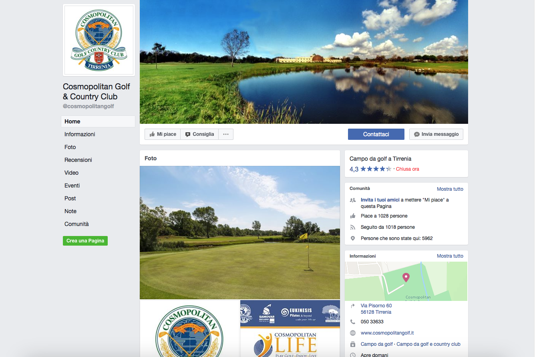
Task: Open the Post sidebar section
Action: (70, 198)
